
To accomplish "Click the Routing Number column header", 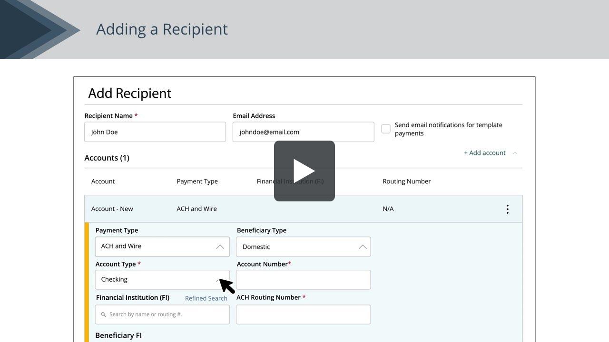I will pos(407,181).
